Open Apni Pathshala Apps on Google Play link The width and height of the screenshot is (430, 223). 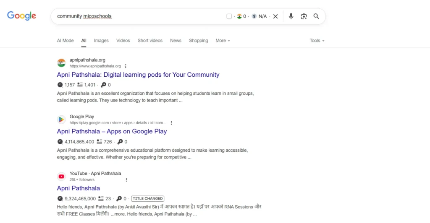pos(112,131)
